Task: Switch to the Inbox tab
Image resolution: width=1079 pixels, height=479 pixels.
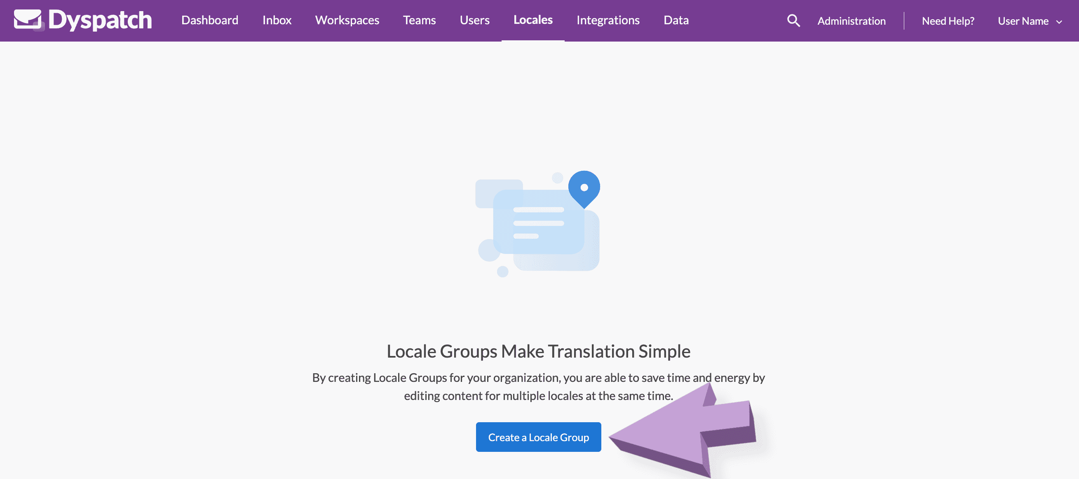Action: point(277,20)
